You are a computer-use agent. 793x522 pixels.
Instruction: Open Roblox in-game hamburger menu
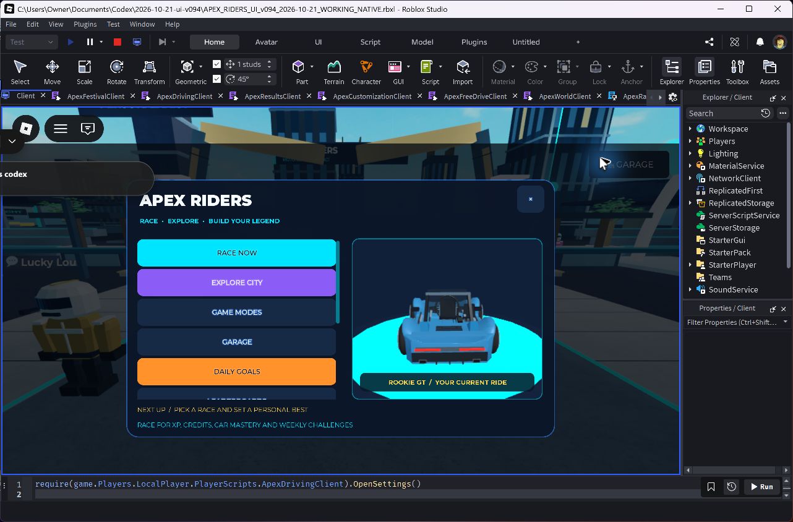(61, 129)
